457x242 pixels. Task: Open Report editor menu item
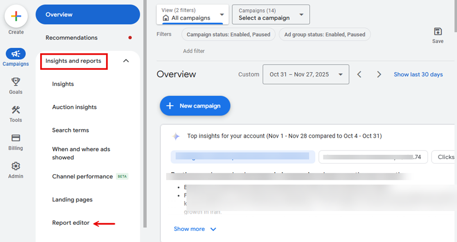click(71, 223)
